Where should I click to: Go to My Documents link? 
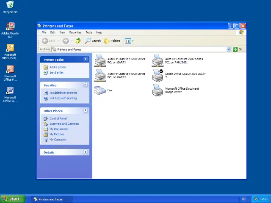[x=59, y=129]
